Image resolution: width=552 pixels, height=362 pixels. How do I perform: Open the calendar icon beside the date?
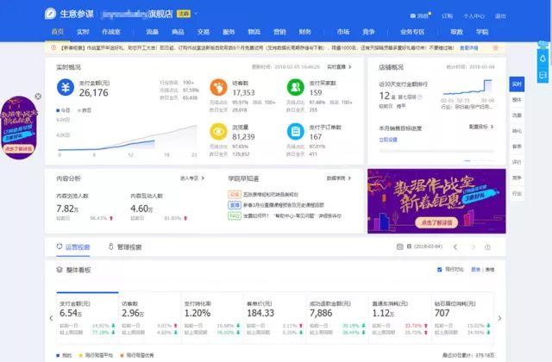(x=400, y=247)
